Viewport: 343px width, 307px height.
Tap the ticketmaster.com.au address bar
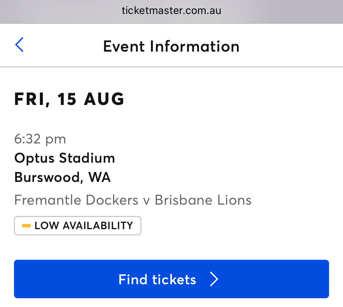pos(171,11)
